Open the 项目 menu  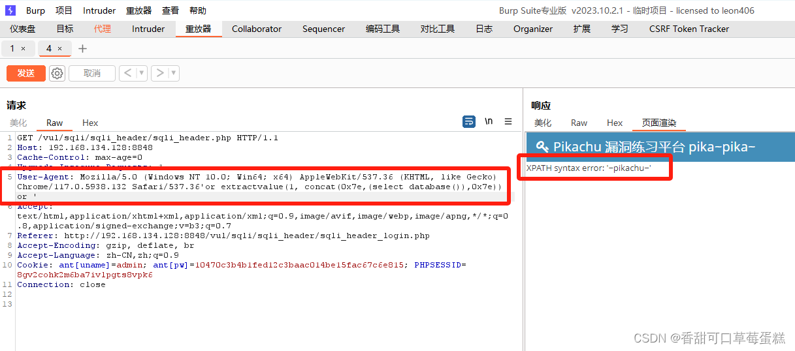coord(64,10)
